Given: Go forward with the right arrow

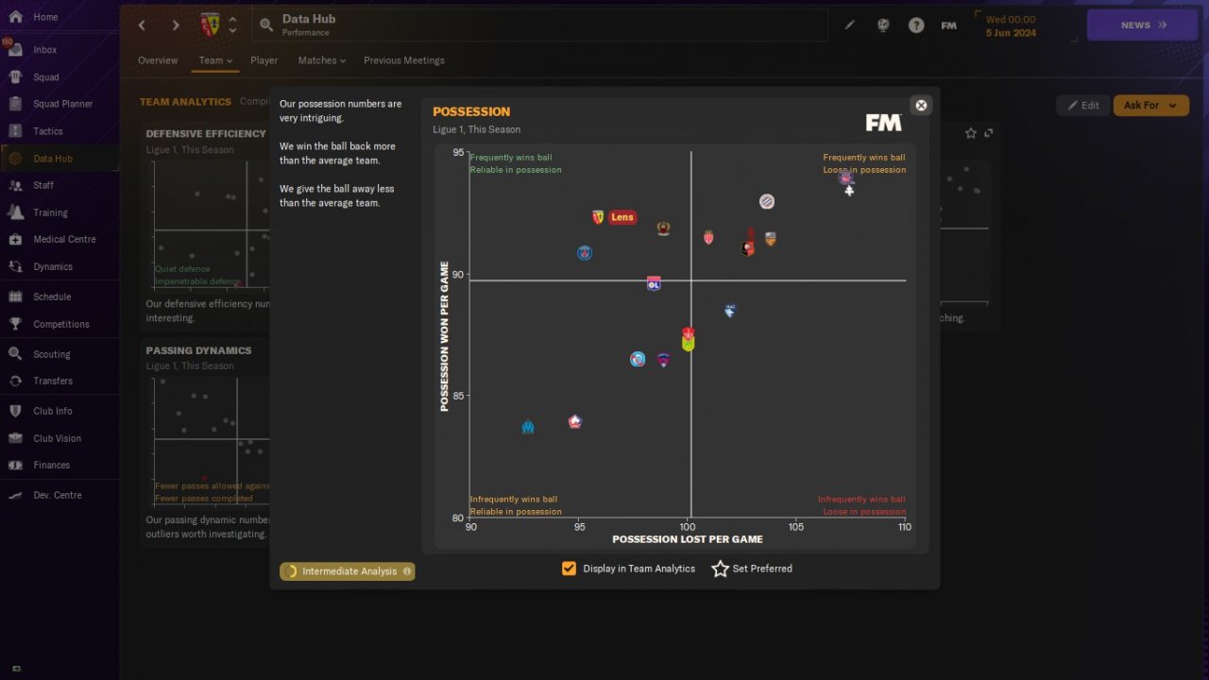Looking at the screenshot, I should 176,25.
